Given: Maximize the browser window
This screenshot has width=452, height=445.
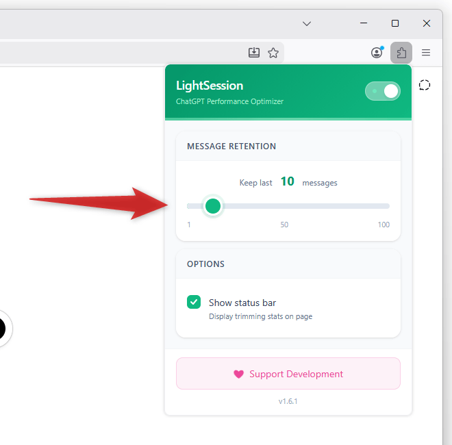Looking at the screenshot, I should [x=395, y=23].
